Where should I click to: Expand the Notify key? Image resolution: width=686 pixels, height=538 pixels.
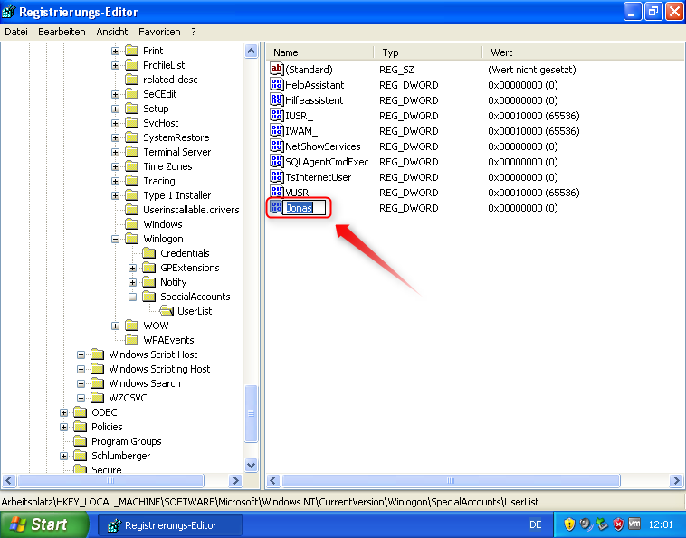point(132,282)
